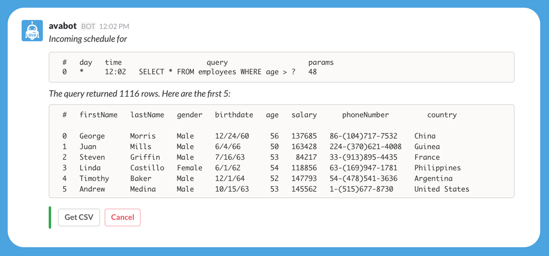Click the age value 50
Screen dimensions: 549x256
pyautogui.click(x=274, y=146)
